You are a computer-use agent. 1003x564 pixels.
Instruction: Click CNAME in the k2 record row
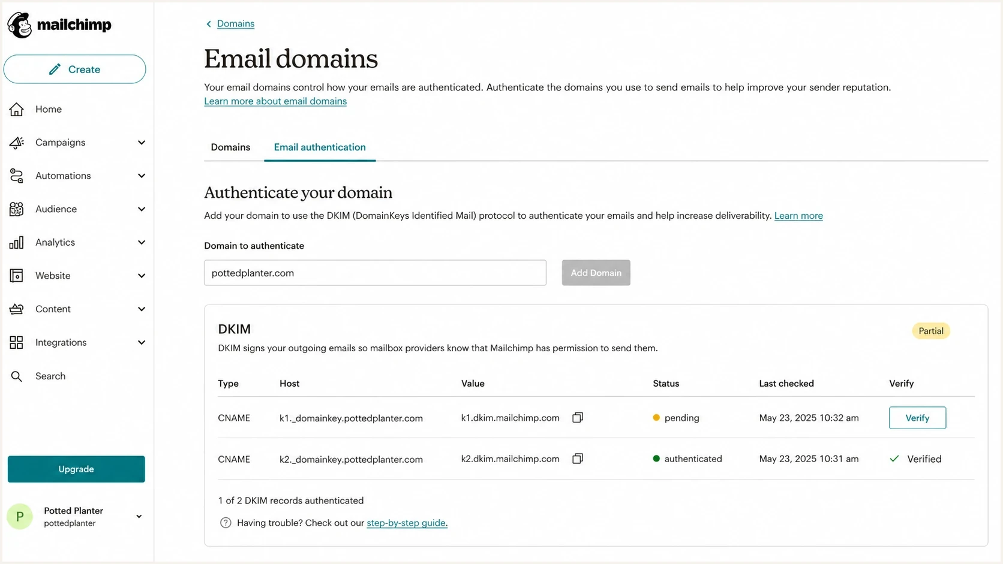tap(234, 460)
